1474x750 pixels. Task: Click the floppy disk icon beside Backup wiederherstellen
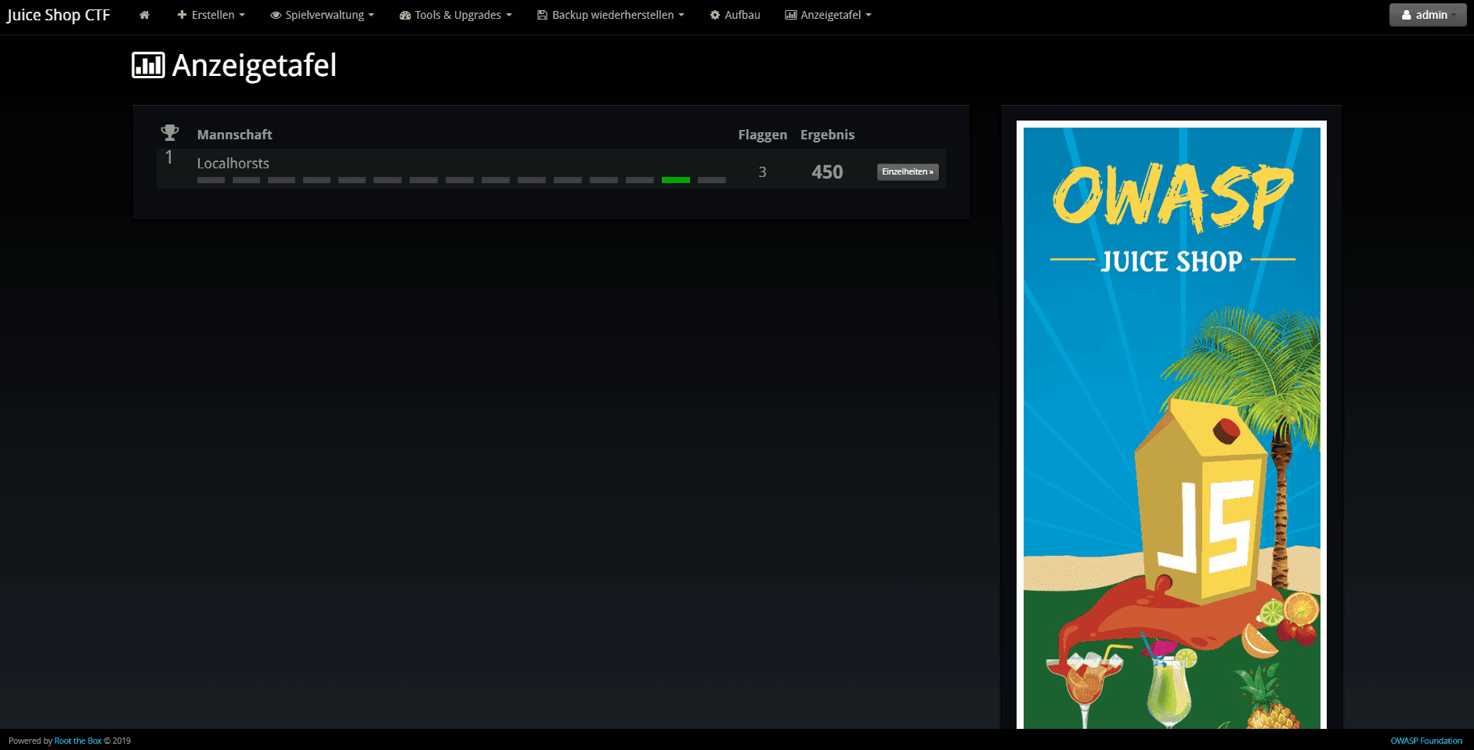click(x=542, y=15)
